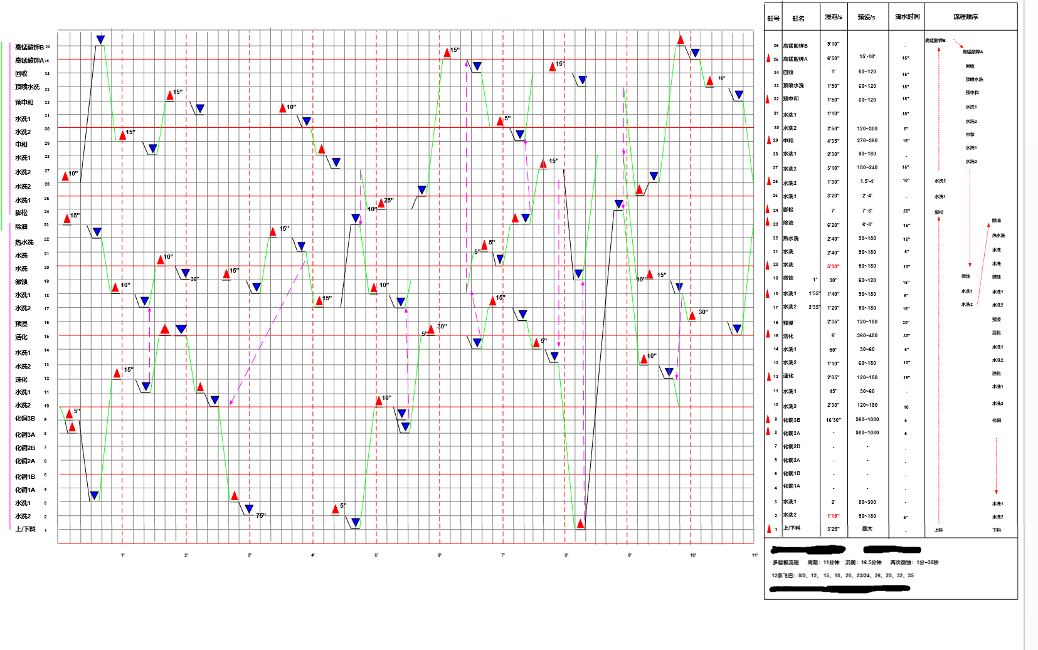Click red triangle beside 预中和 in table
Screen dimensions: 1038x650
coord(768,99)
